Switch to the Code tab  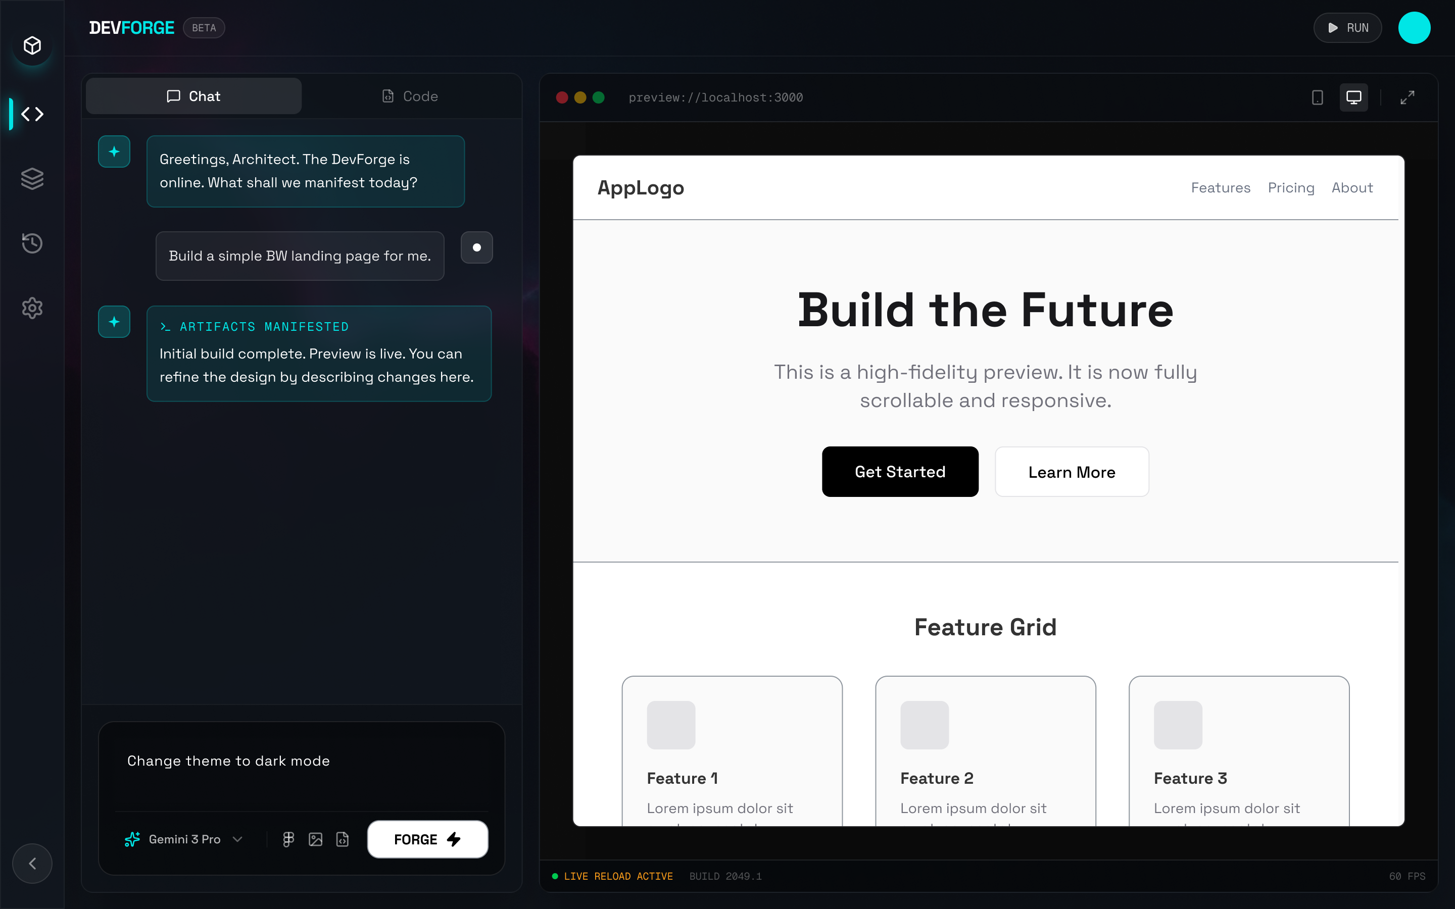point(410,96)
